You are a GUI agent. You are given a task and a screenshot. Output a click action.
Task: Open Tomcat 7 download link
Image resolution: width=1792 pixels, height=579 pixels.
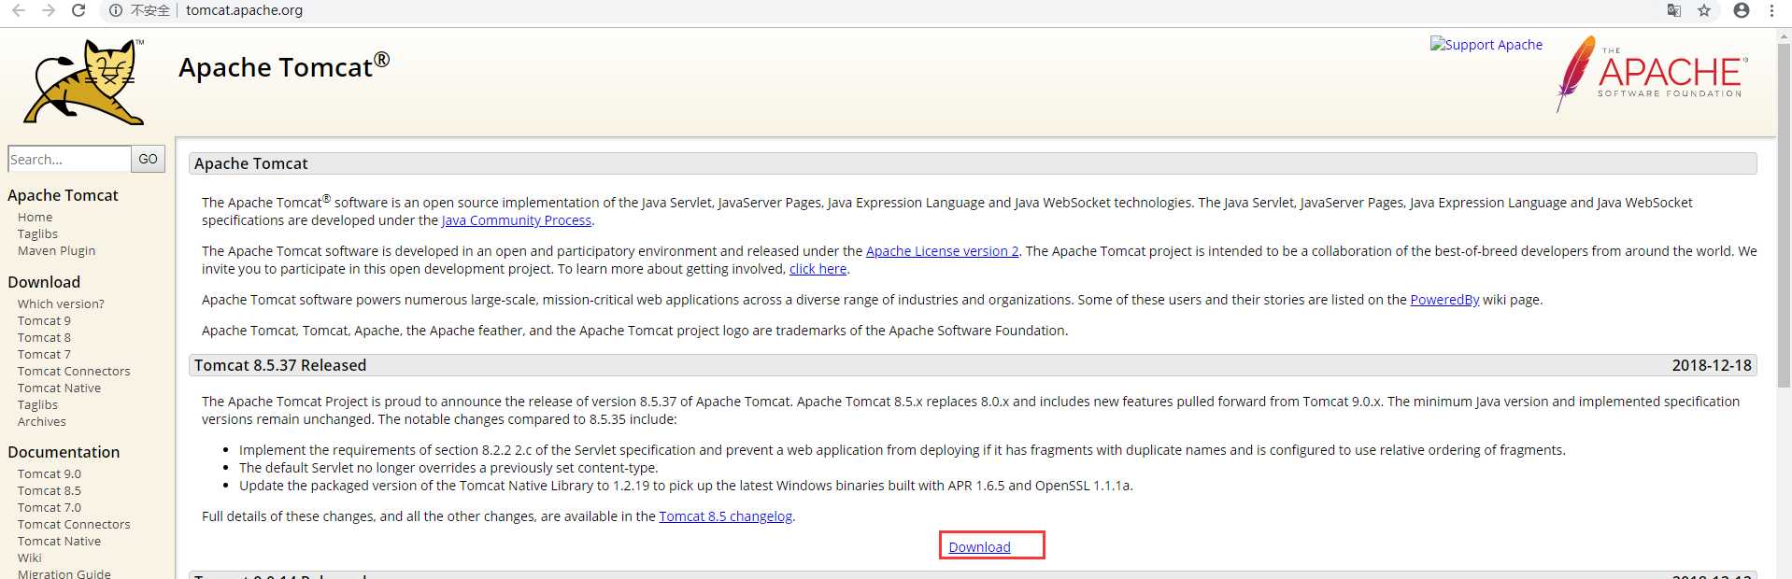[44, 354]
